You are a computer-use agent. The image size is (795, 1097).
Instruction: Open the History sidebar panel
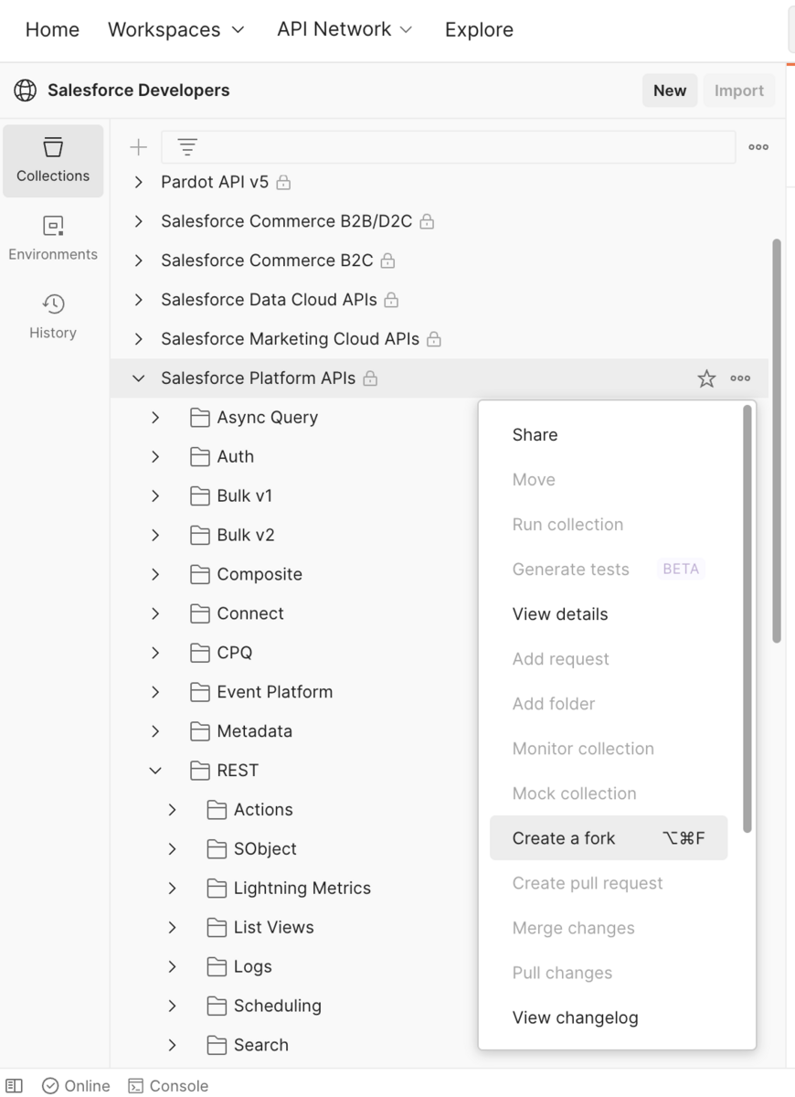point(53,316)
